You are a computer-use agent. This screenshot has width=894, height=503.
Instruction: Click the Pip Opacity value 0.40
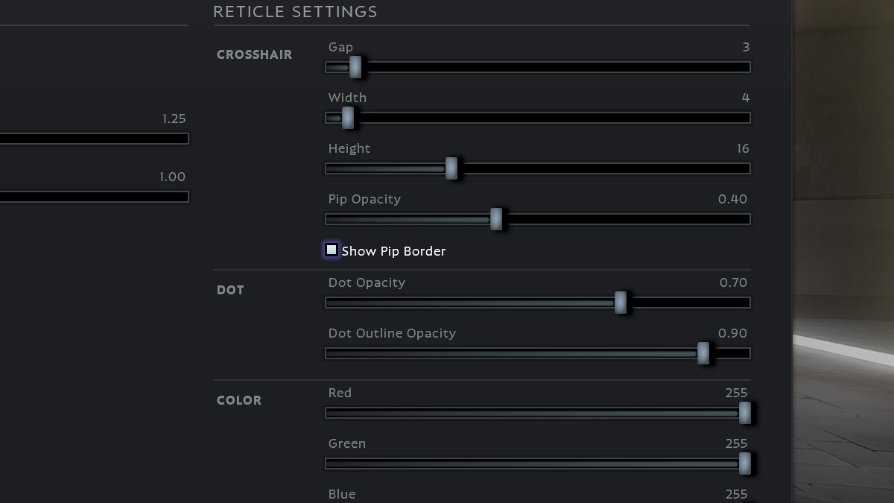tap(733, 199)
